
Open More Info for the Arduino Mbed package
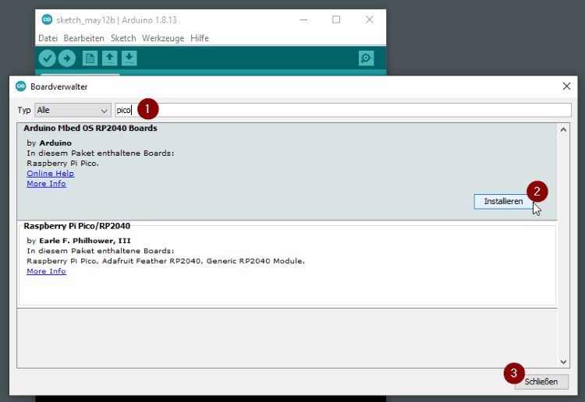46,184
